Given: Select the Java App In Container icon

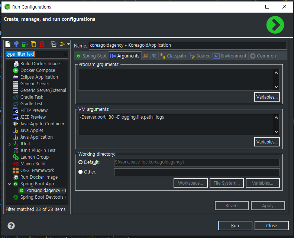Looking at the screenshot, I should pos(16,124).
